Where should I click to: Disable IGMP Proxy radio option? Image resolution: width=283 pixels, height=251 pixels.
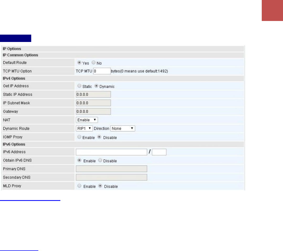tap(99, 137)
